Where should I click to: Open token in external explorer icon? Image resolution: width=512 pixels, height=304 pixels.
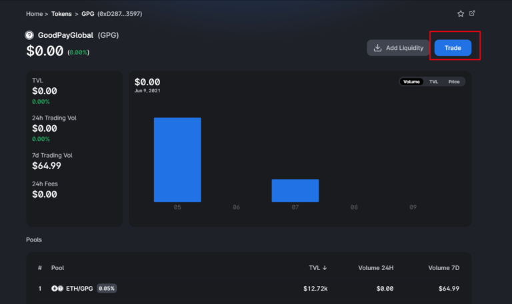(x=472, y=13)
